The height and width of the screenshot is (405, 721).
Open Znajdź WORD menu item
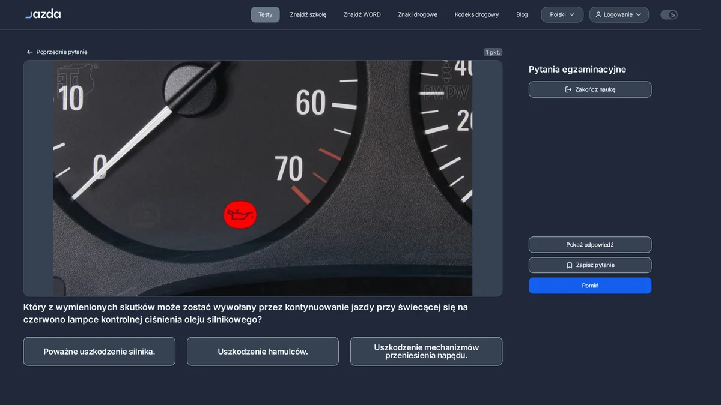362,14
